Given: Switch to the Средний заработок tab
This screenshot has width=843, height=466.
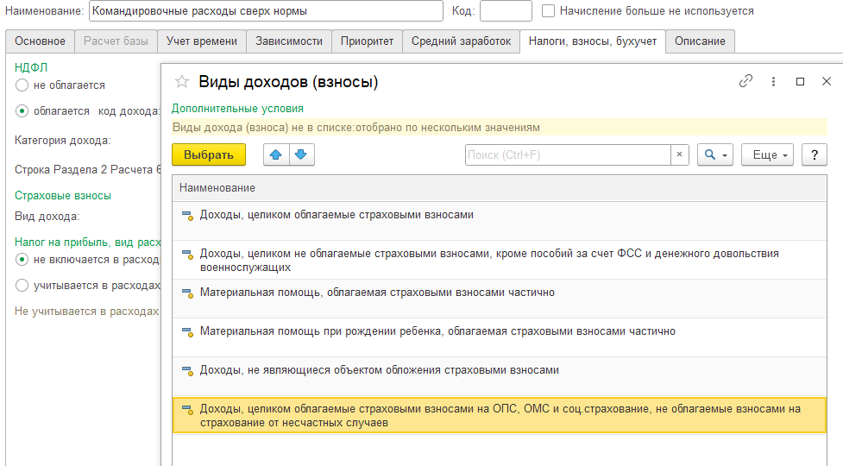Looking at the screenshot, I should click(x=461, y=41).
